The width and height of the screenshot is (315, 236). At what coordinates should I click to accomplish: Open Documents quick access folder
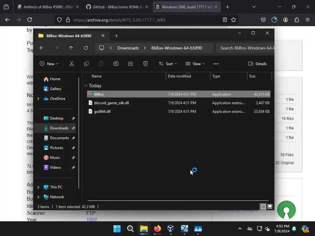click(59, 138)
